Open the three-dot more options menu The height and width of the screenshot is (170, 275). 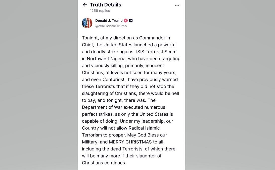pos(177,5)
